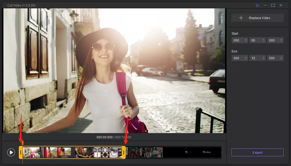Click the video preview area
This screenshot has height=166, width=291.
point(114,71)
